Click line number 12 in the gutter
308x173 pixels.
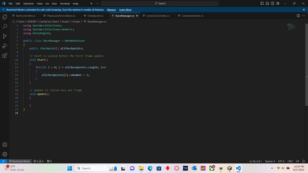(x=16, y=67)
